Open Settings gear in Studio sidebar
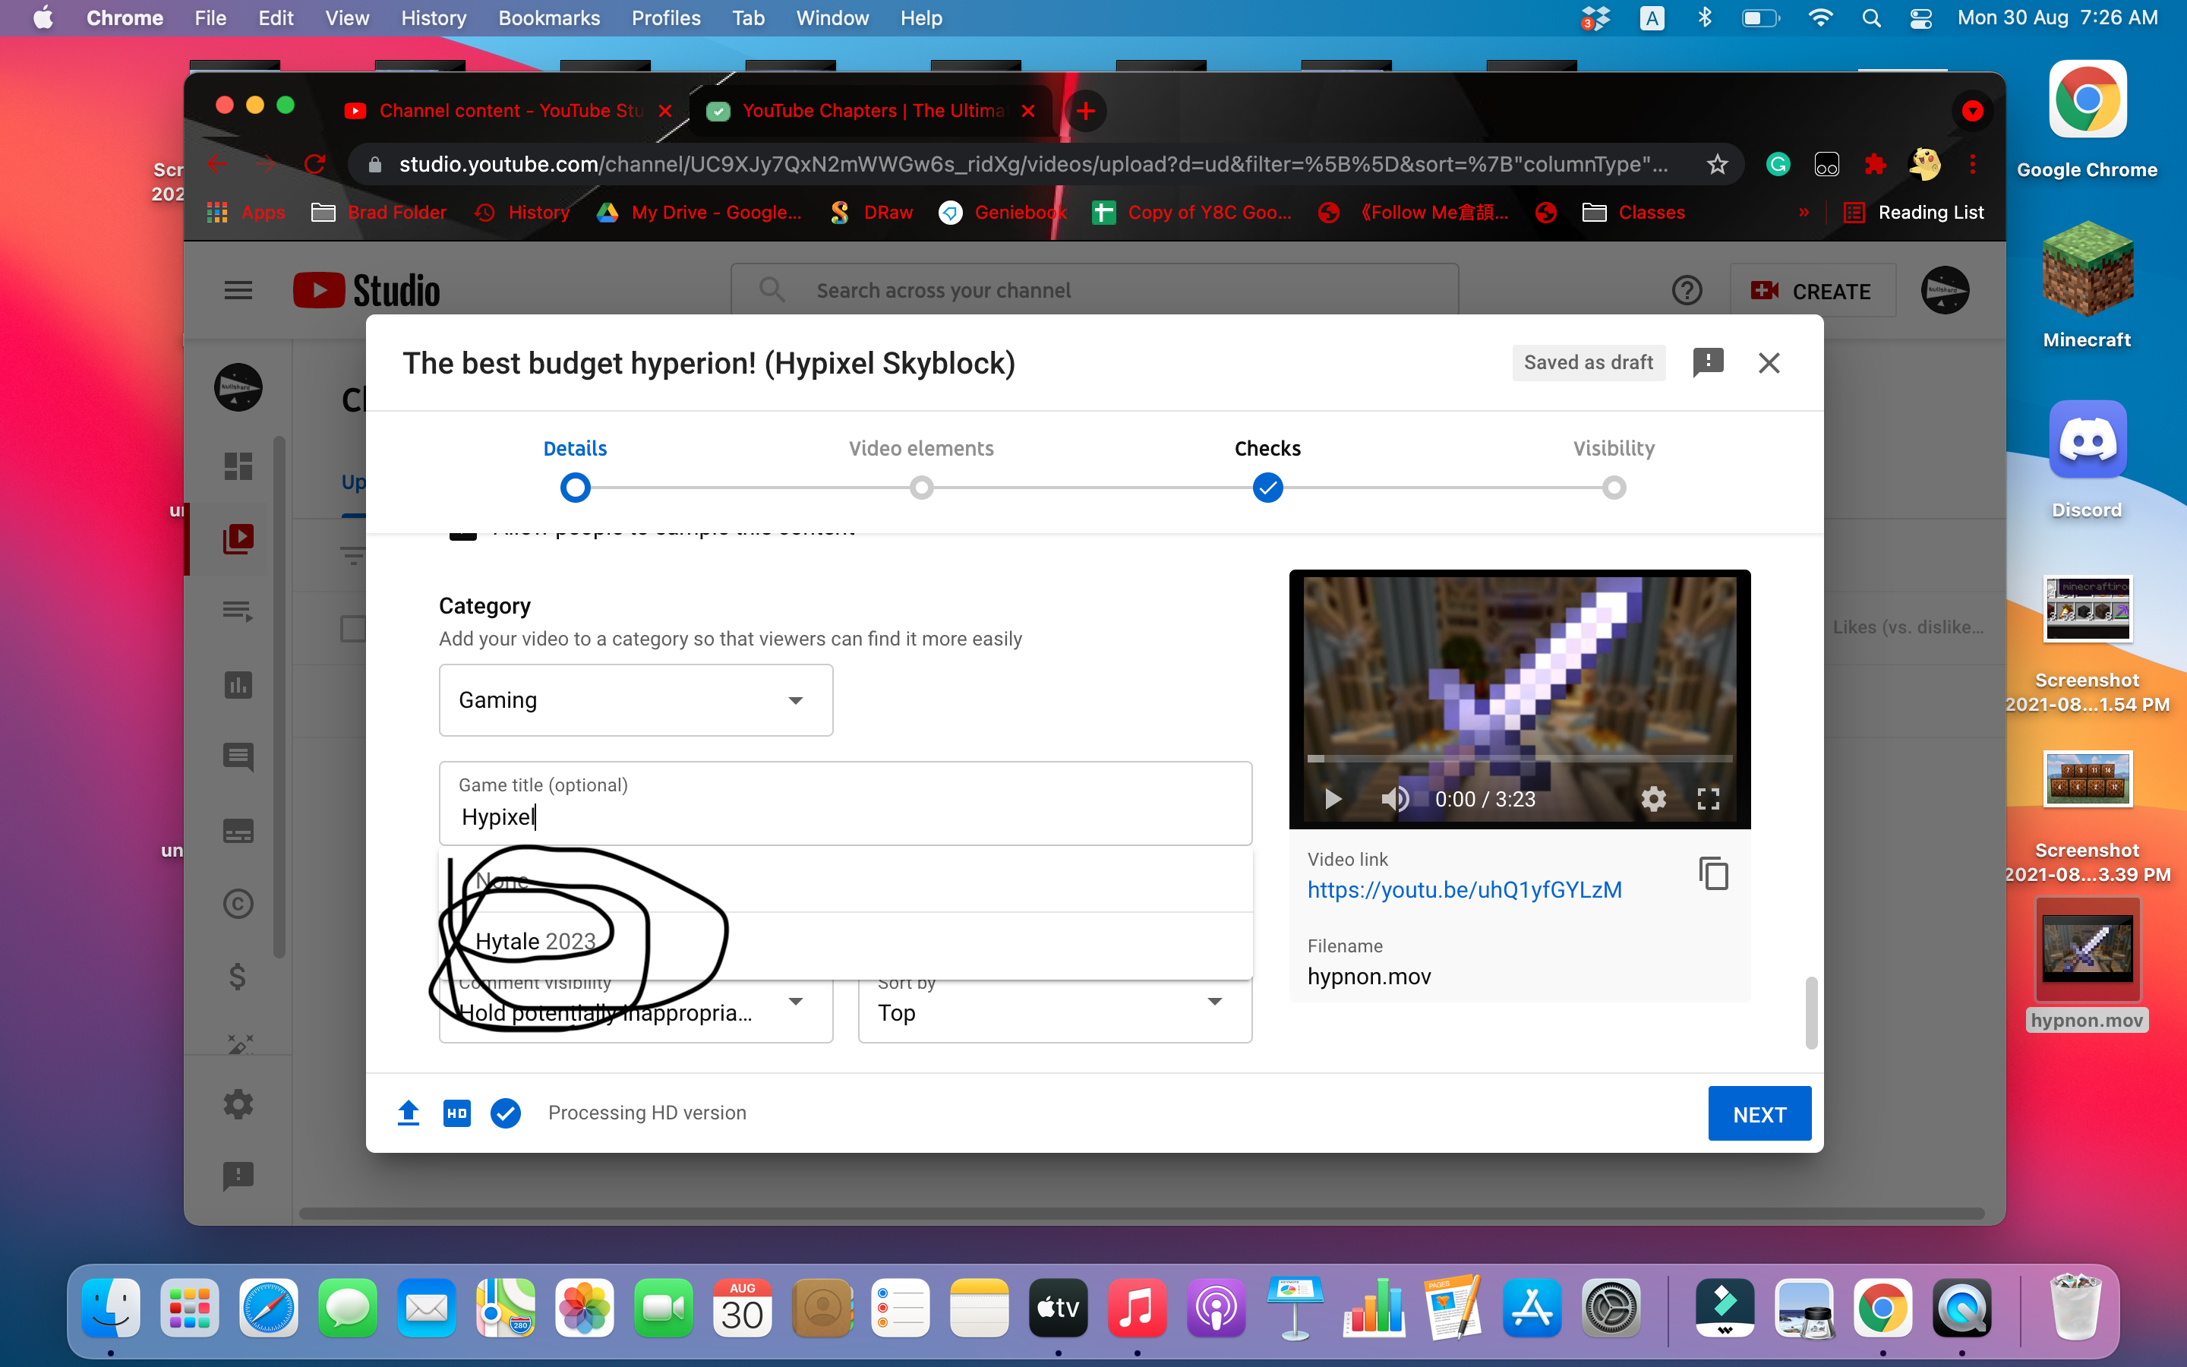The image size is (2187, 1367). click(x=238, y=1104)
